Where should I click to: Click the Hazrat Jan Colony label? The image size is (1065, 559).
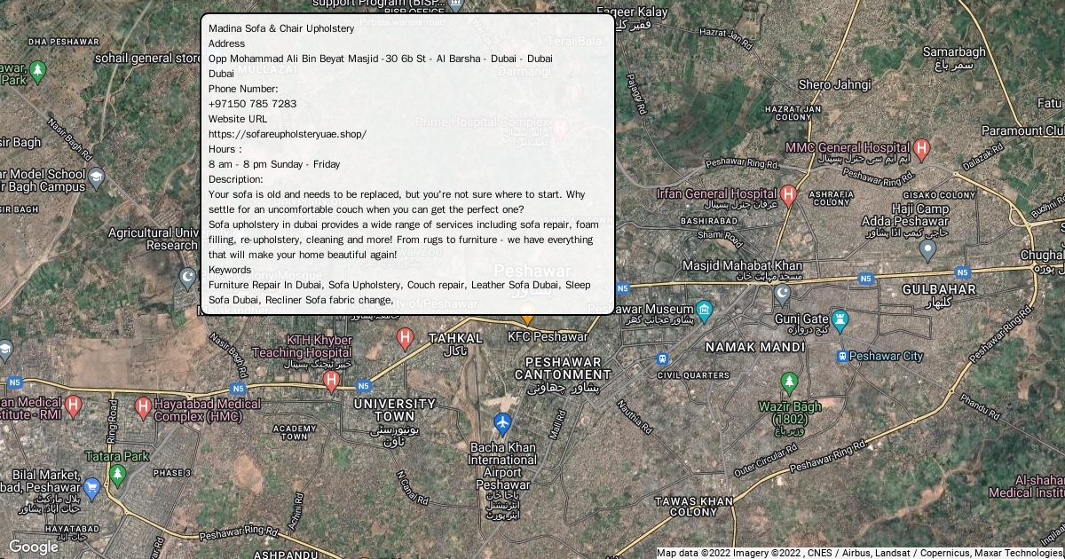(793, 113)
